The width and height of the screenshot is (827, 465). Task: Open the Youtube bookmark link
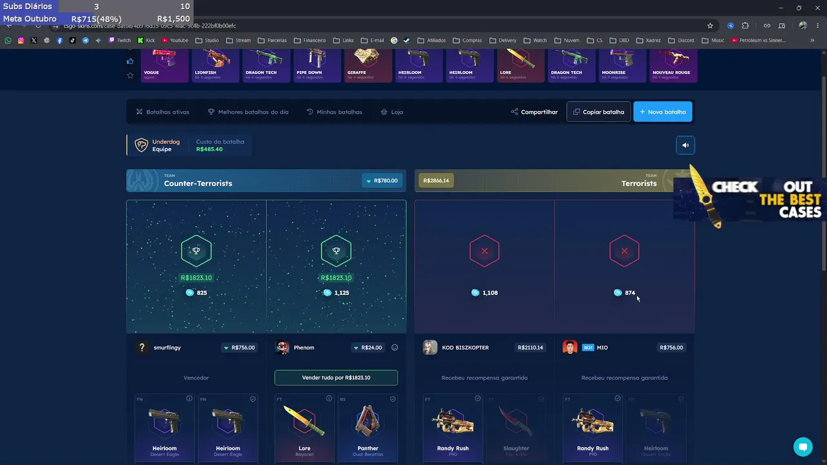[175, 41]
